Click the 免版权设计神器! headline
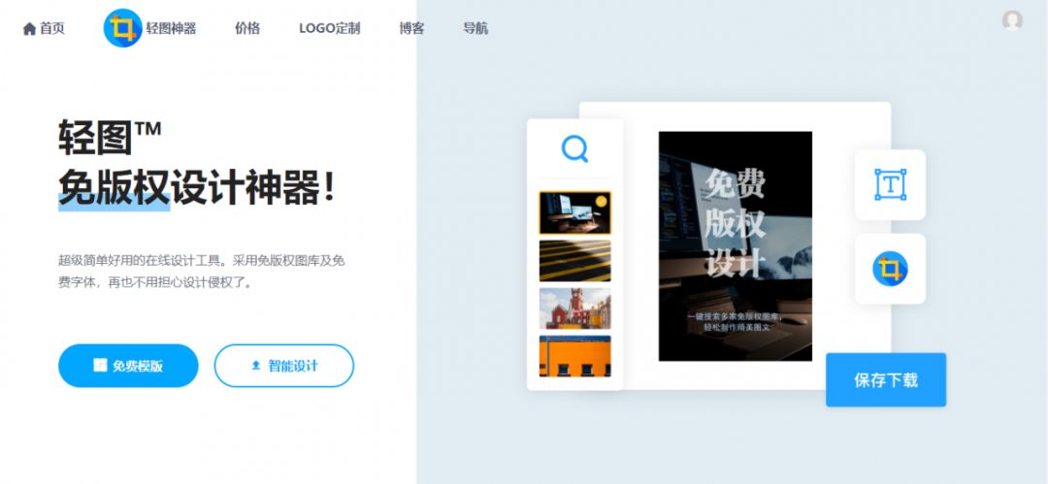The width and height of the screenshot is (1048, 484). coord(196,187)
